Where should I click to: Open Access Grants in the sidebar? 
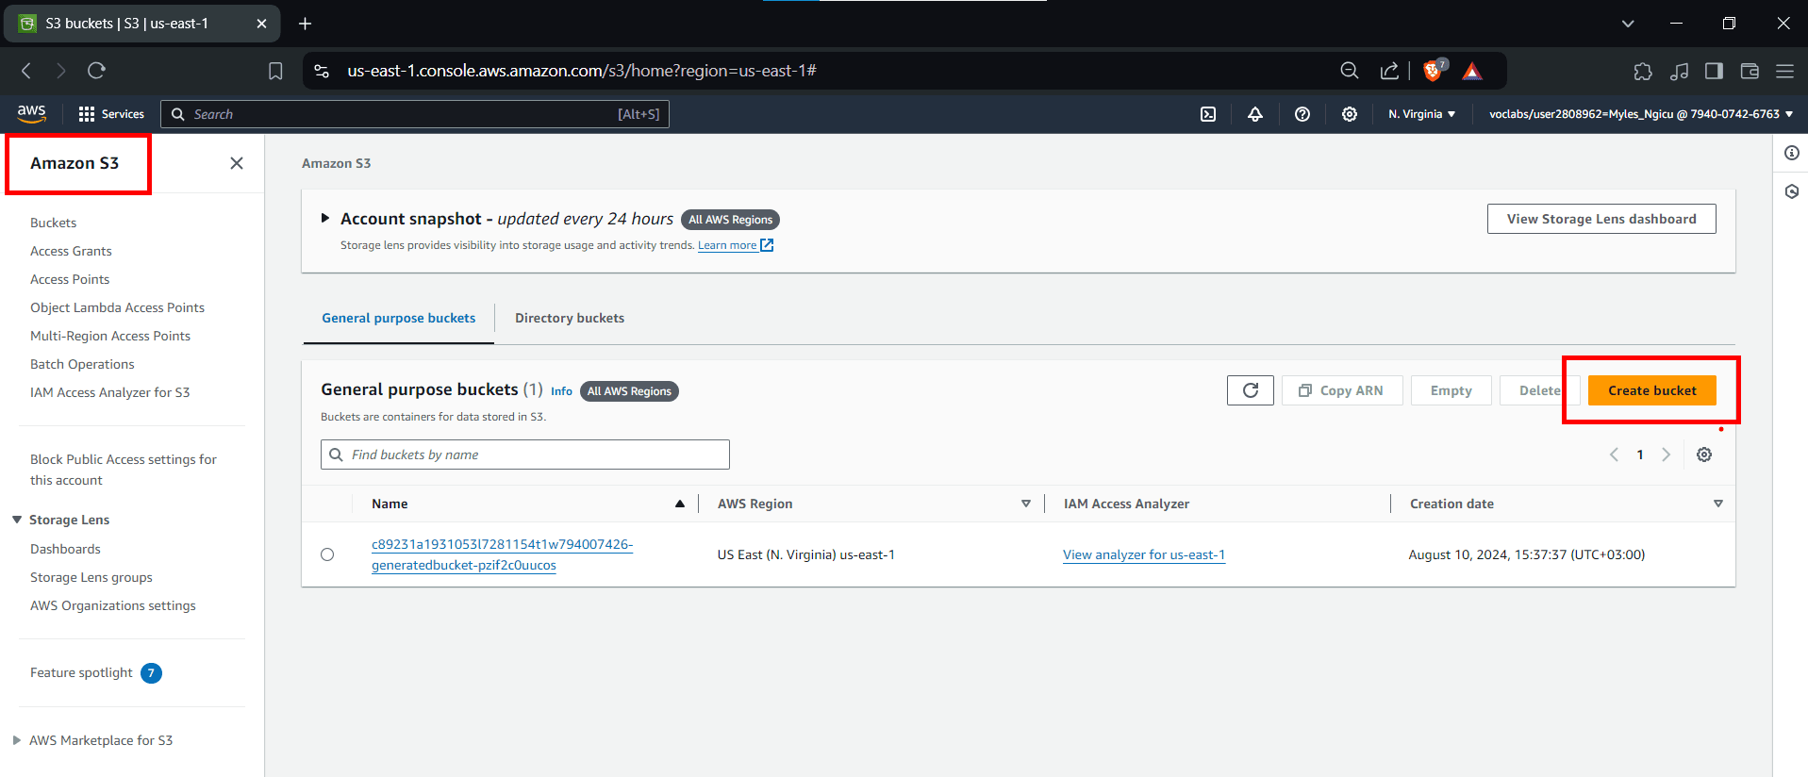click(71, 251)
